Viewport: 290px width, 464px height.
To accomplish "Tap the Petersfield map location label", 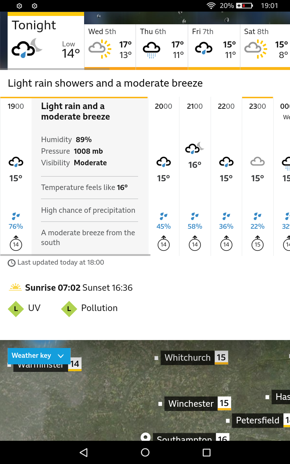I will click(x=257, y=420).
